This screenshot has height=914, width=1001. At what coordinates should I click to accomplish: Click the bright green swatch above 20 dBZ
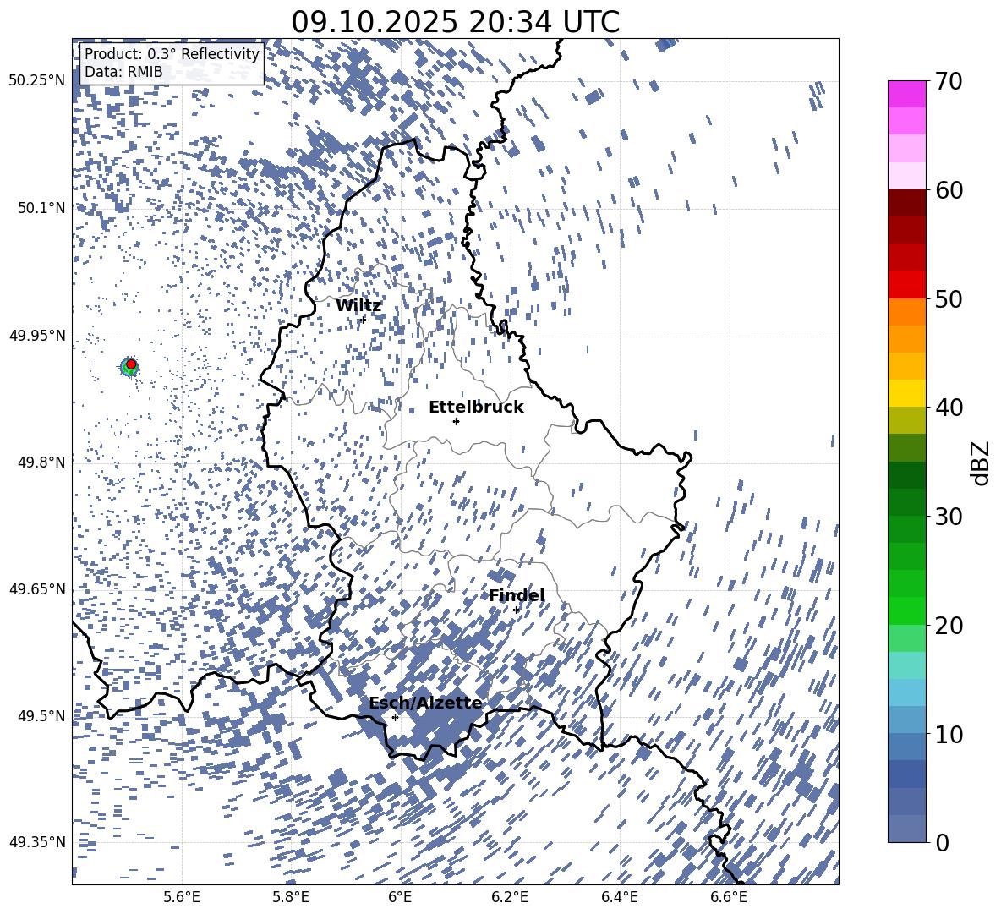(907, 610)
